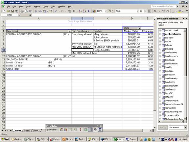Switch to the Sheet3 tab
Viewport: 189px width, 142px height.
point(36,130)
